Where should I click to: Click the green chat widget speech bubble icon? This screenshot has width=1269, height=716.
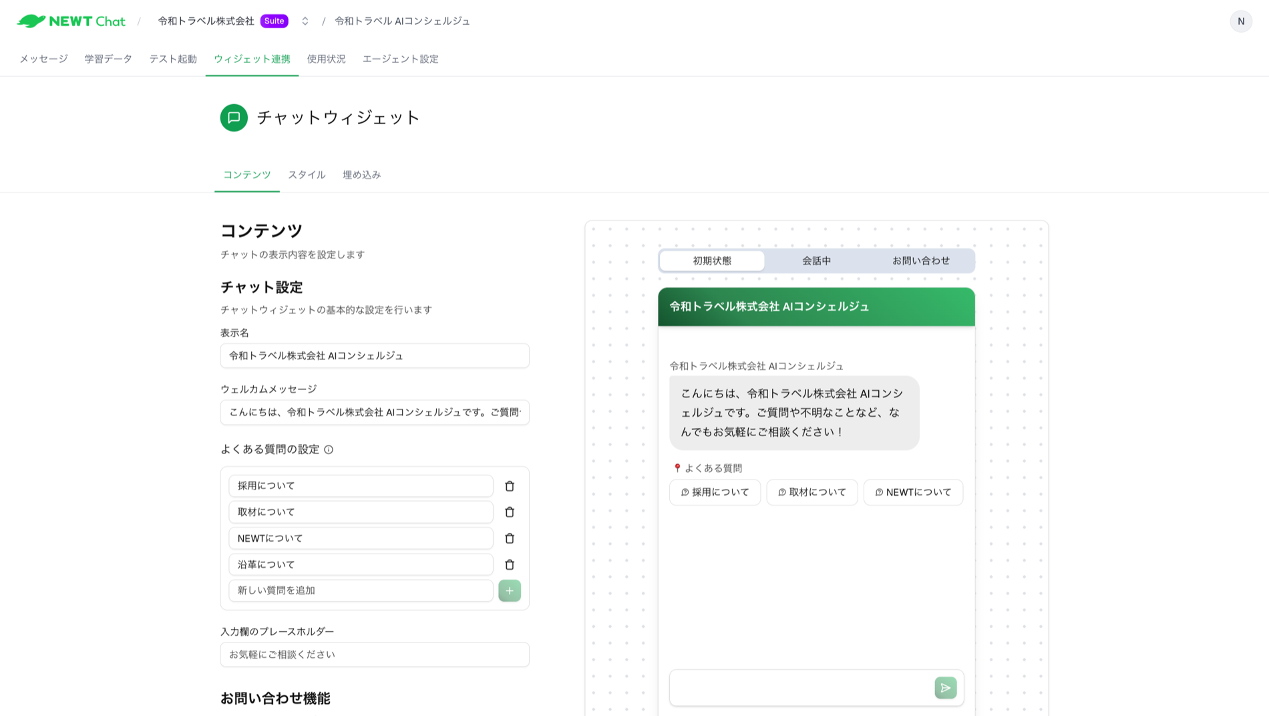(233, 118)
